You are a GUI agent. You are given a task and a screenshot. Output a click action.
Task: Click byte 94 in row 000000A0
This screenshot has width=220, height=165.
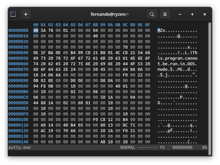(x=36, y=86)
